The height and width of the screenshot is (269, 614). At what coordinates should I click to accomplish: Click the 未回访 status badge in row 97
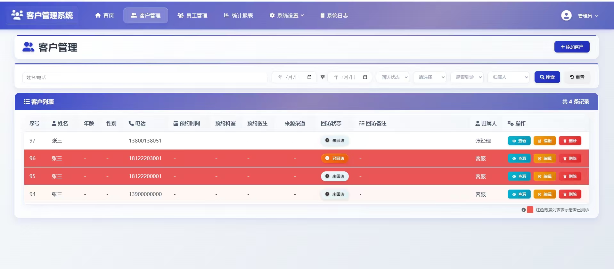point(335,141)
